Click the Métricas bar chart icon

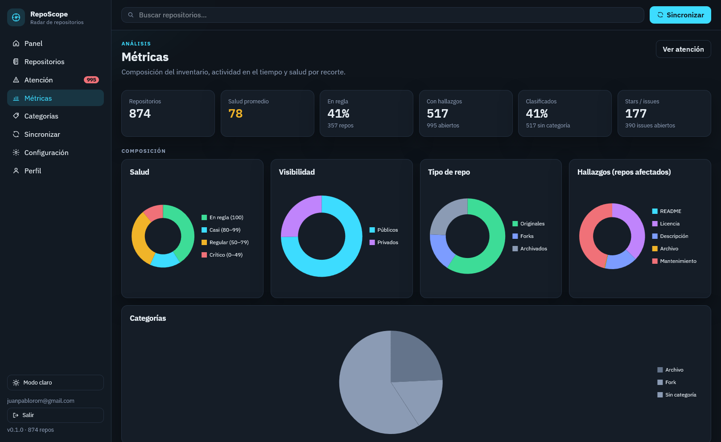(x=16, y=98)
